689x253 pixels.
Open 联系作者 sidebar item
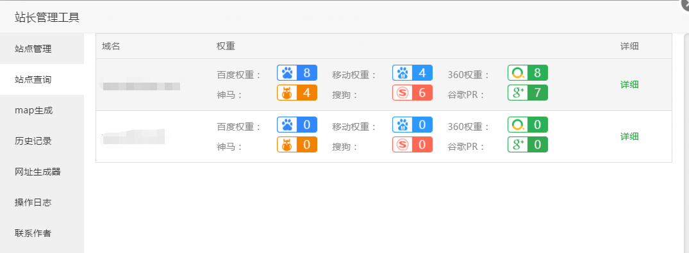42,233
